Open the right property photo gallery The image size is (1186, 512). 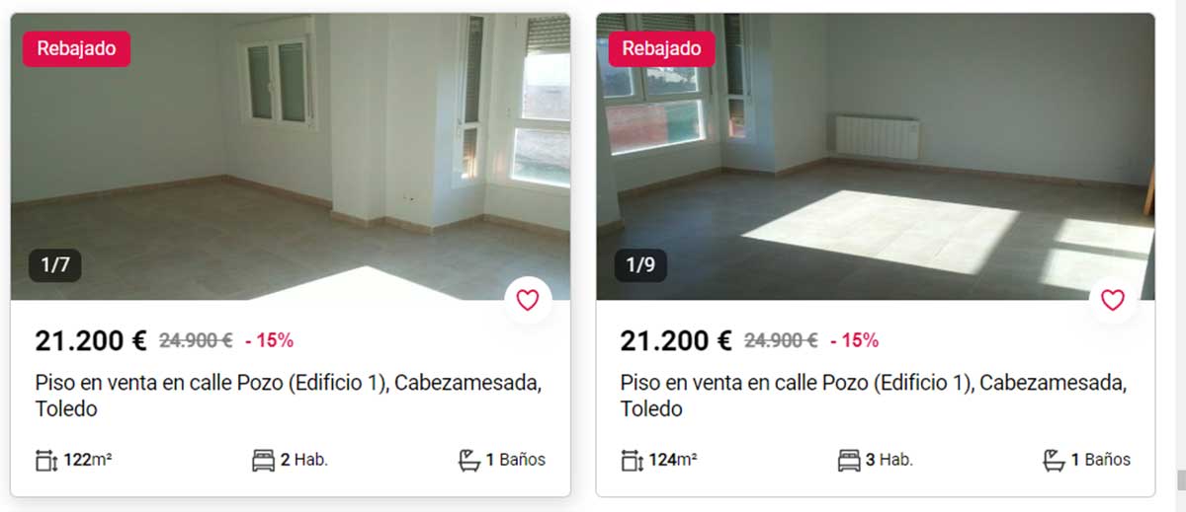pos(876,156)
